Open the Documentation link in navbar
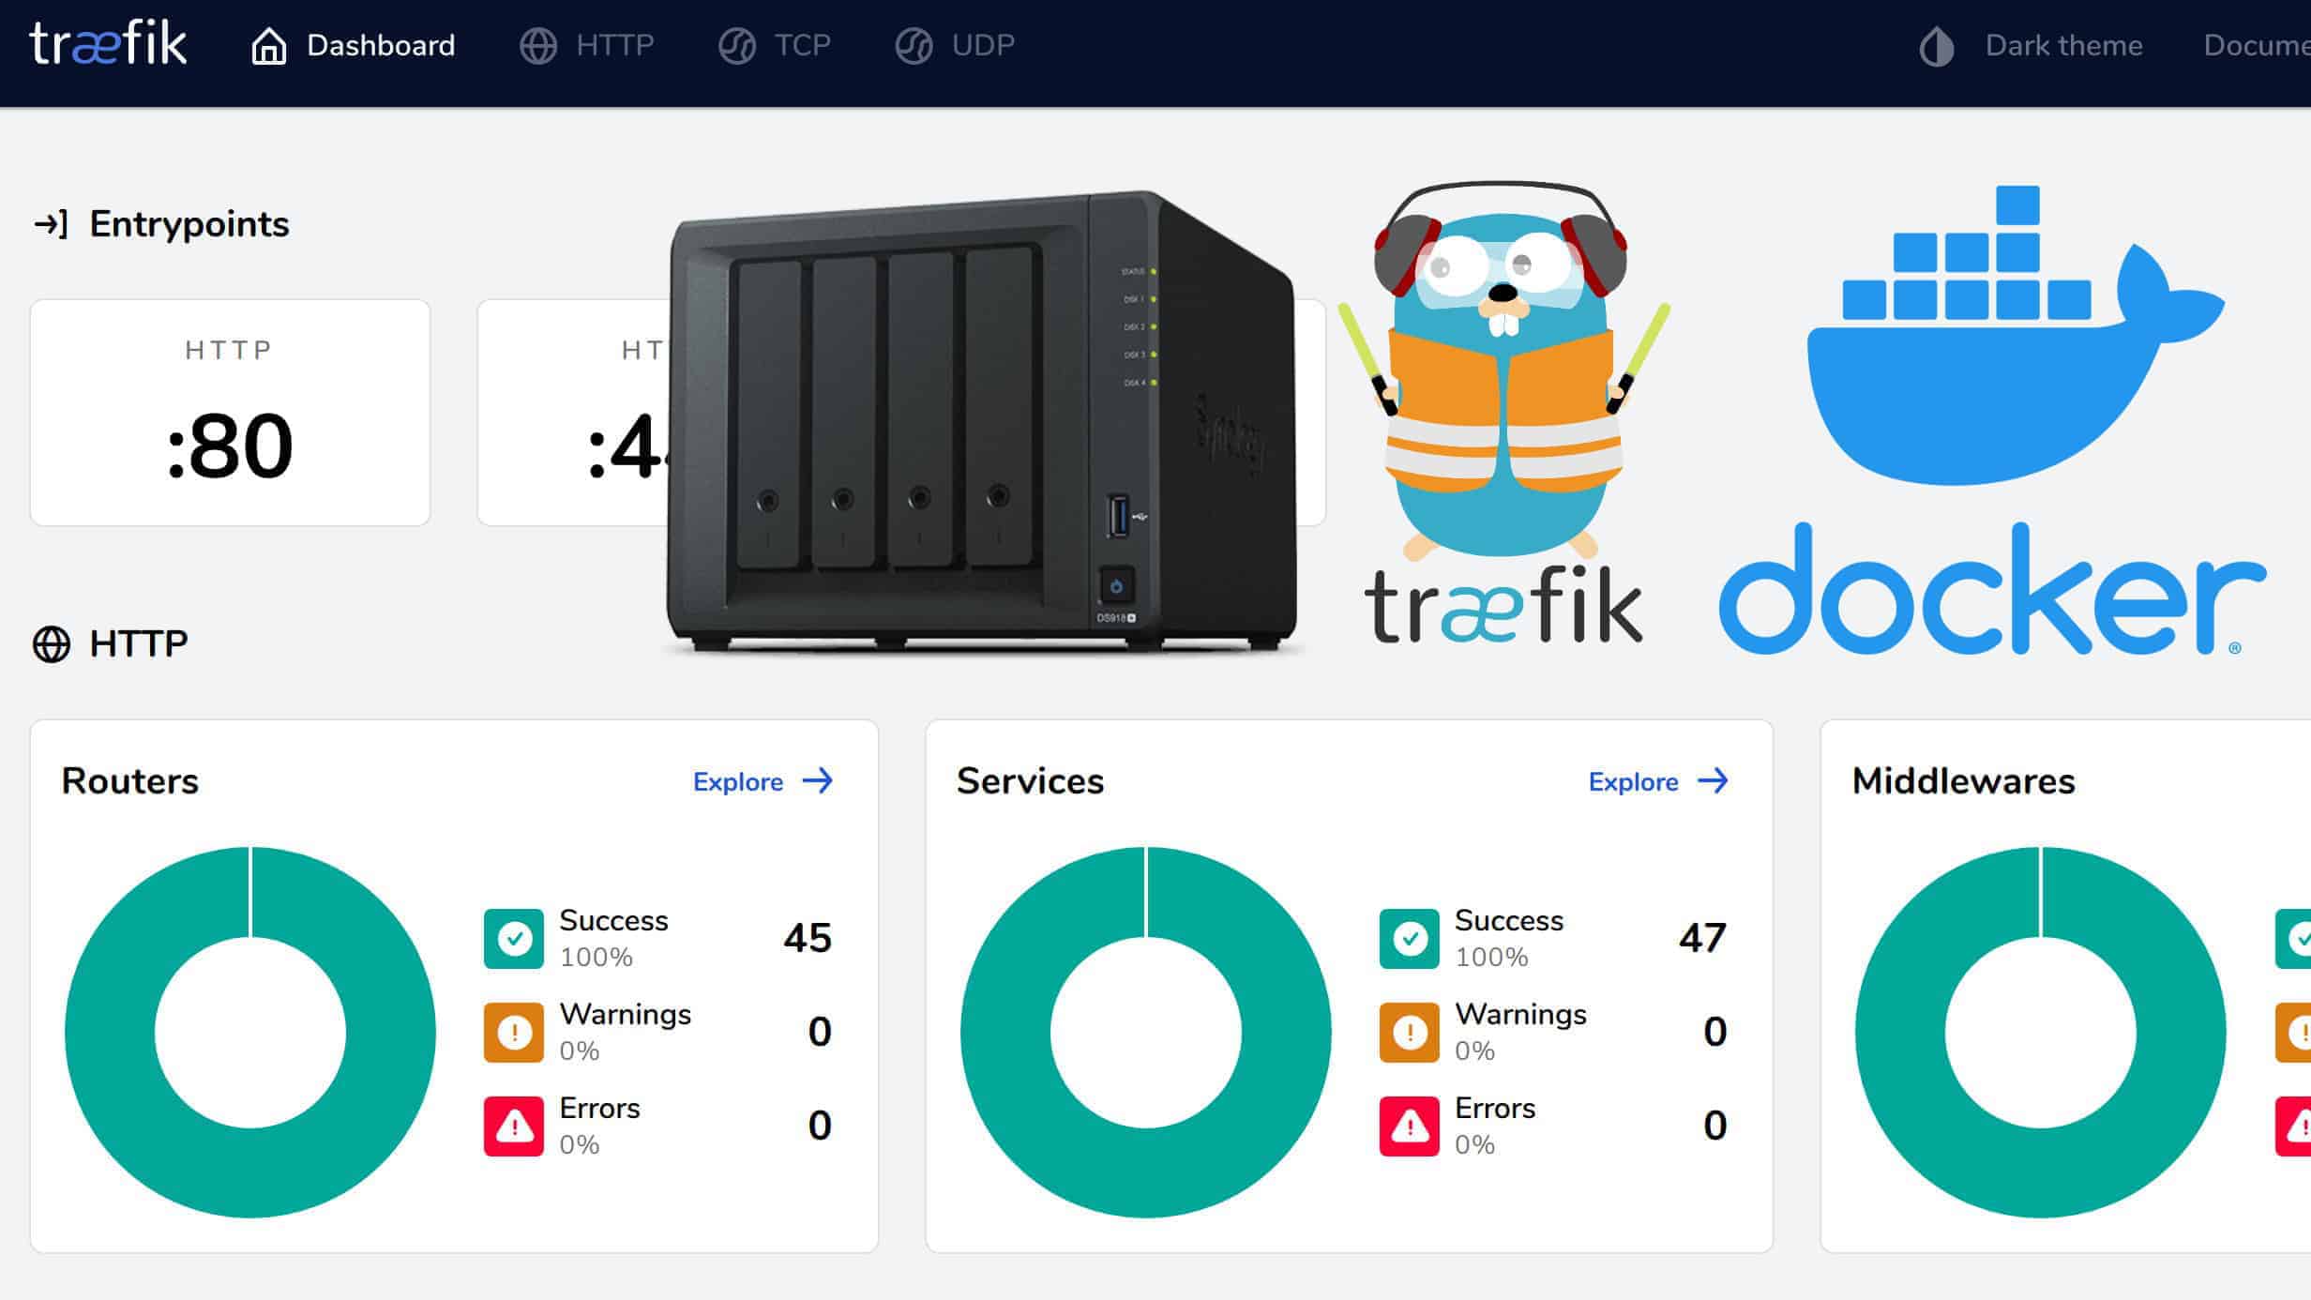This screenshot has width=2311, height=1300. point(2257,46)
